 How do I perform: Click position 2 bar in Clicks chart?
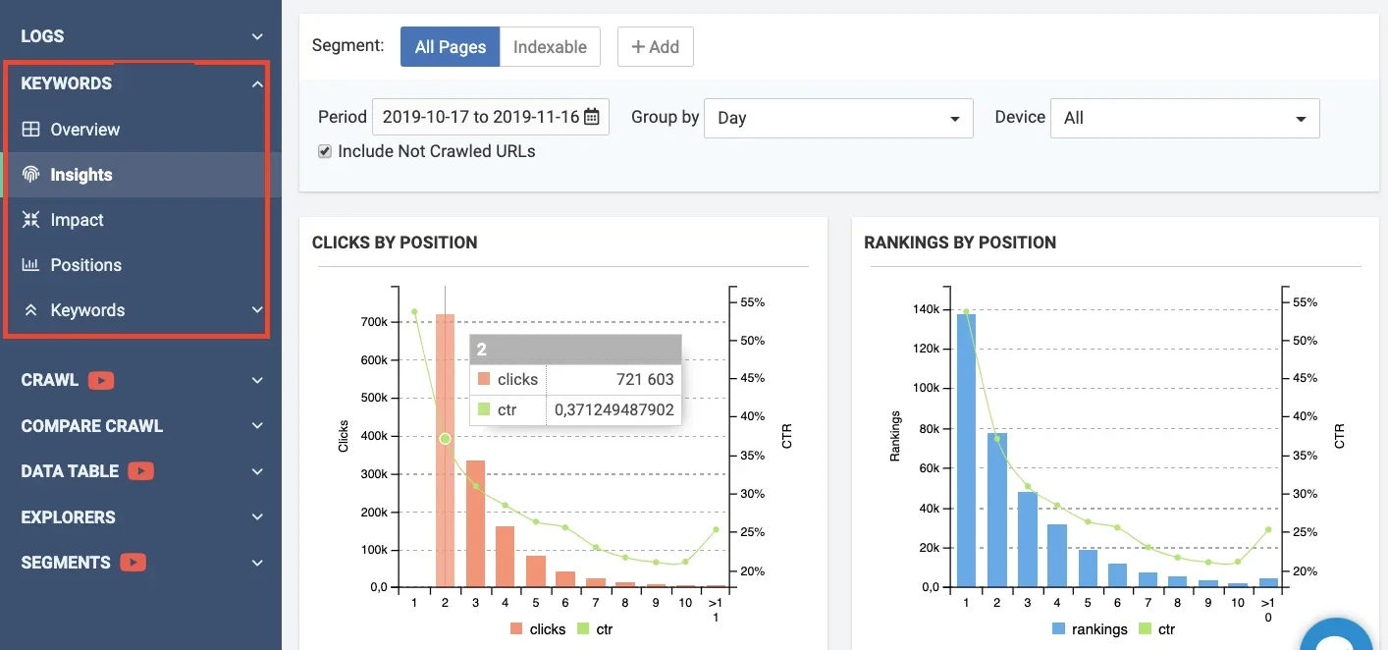(445, 451)
